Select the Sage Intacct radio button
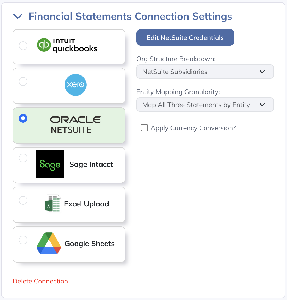This screenshot has height=300, width=287. click(23, 158)
